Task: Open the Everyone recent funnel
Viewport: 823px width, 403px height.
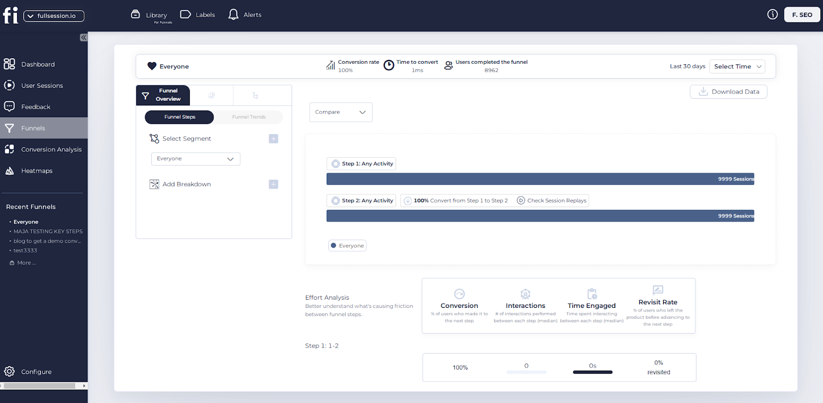Action: (x=26, y=222)
